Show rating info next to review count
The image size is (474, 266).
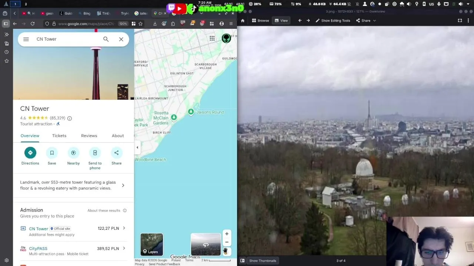70,118
